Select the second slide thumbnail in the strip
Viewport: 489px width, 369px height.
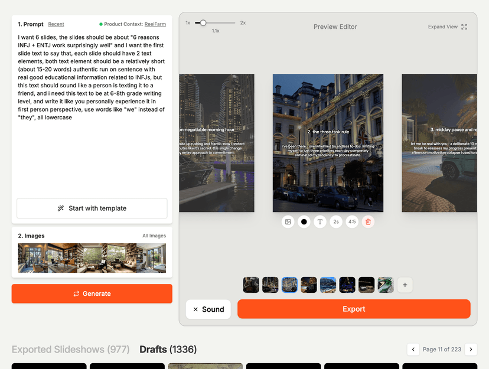point(270,285)
